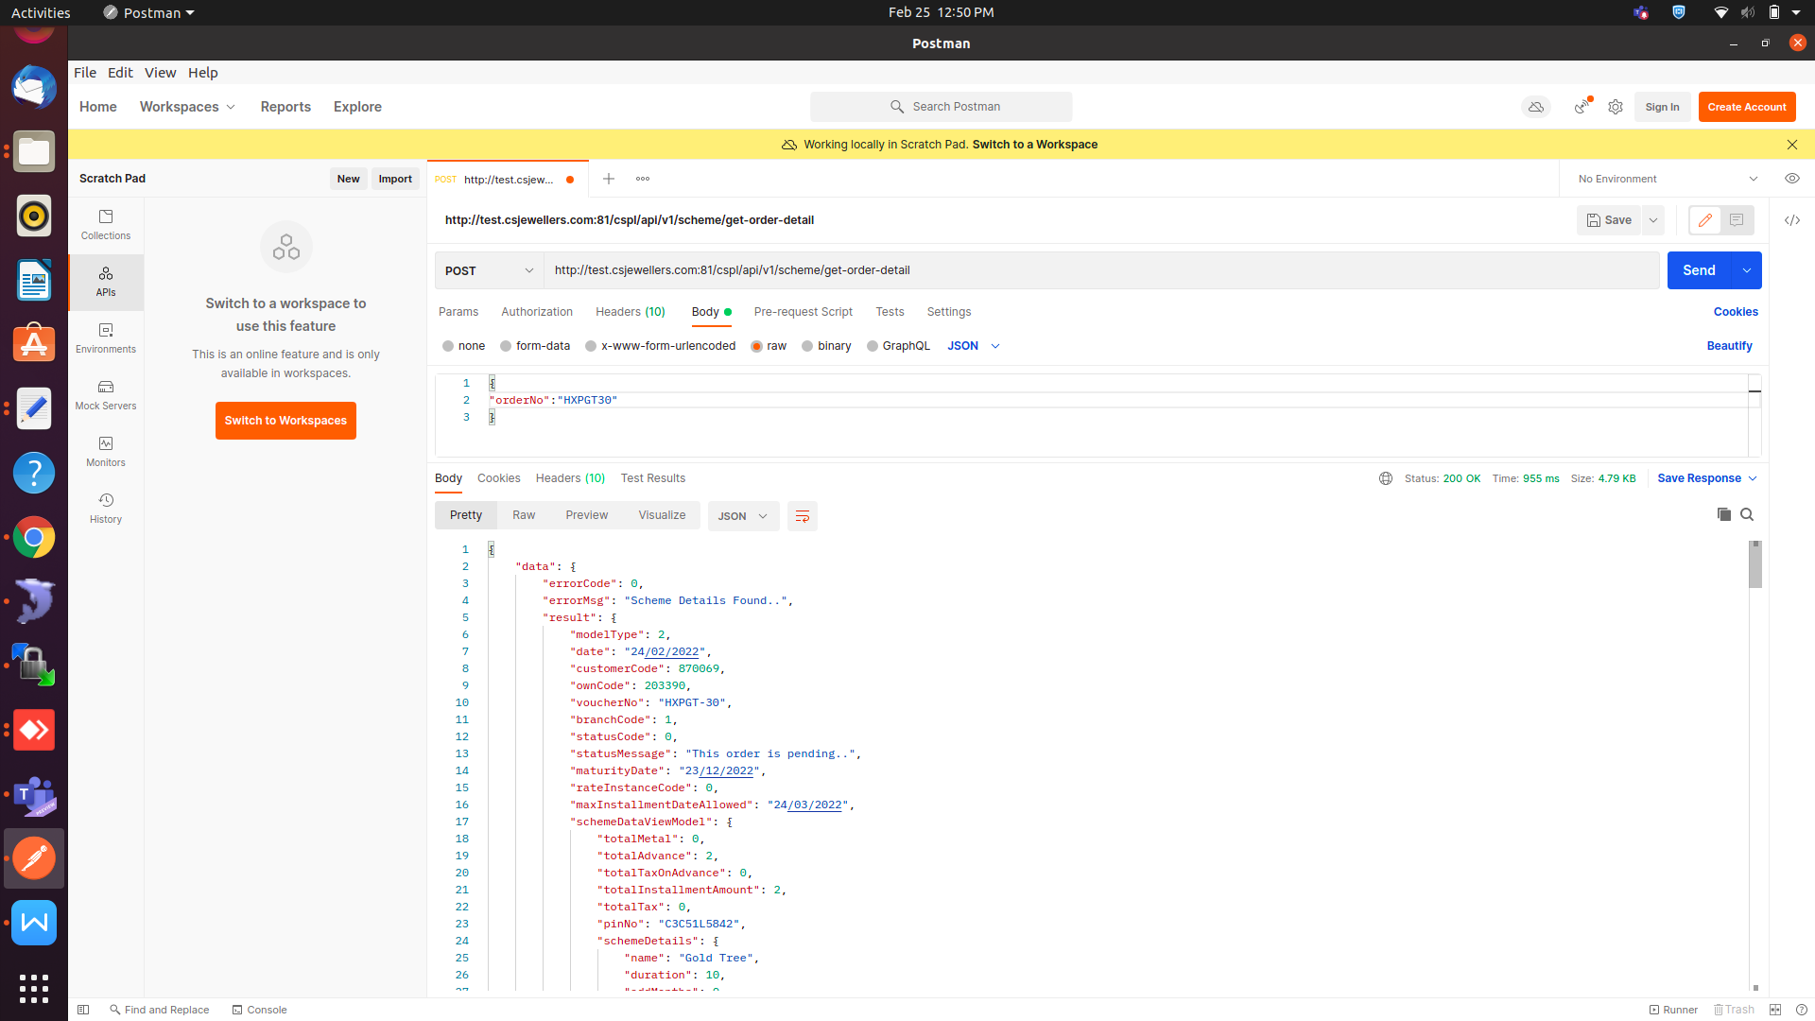Screen dimensions: 1815x1021
Task: Open Find and Replace in the status bar
Action: click(x=160, y=1010)
